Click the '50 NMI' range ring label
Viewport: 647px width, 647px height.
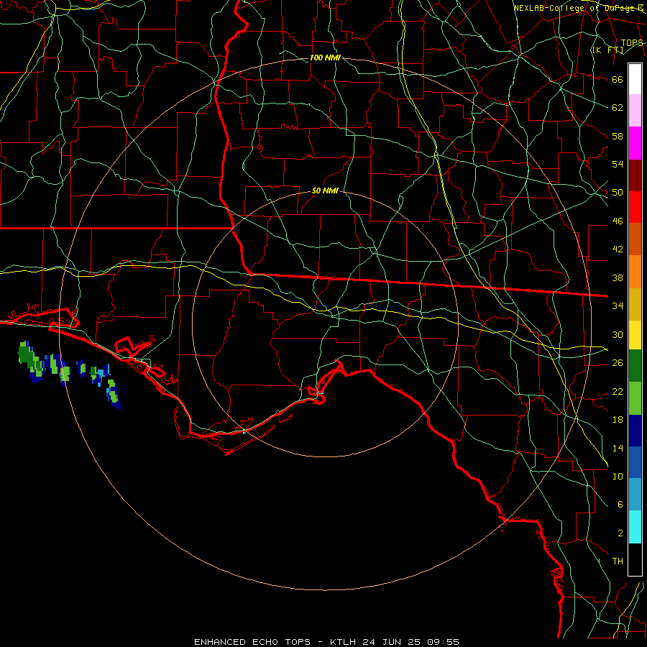[x=325, y=191]
